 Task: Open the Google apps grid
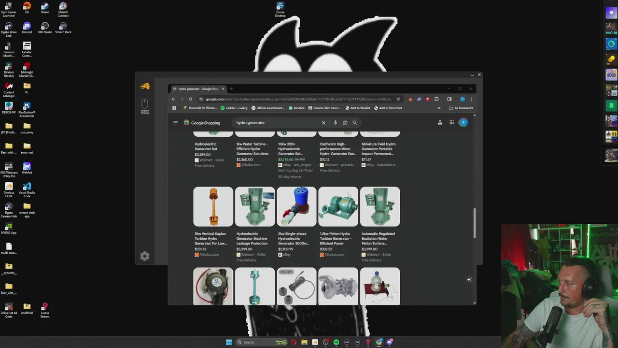point(451,123)
